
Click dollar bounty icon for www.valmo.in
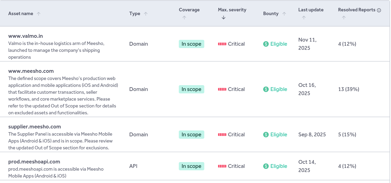pyautogui.click(x=266, y=44)
